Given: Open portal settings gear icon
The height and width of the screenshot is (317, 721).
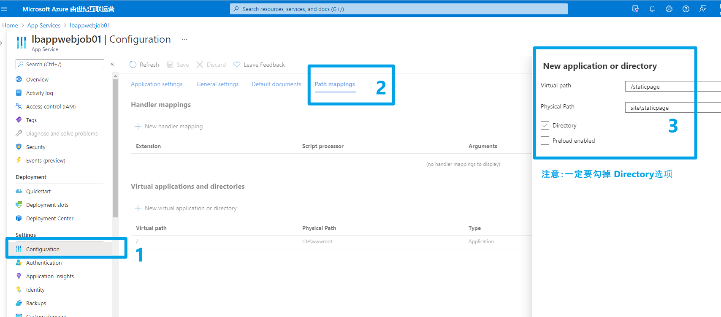Looking at the screenshot, I should [669, 9].
